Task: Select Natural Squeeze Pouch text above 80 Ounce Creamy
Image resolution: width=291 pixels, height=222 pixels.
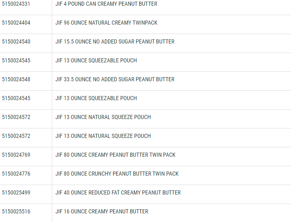Action: point(103,136)
